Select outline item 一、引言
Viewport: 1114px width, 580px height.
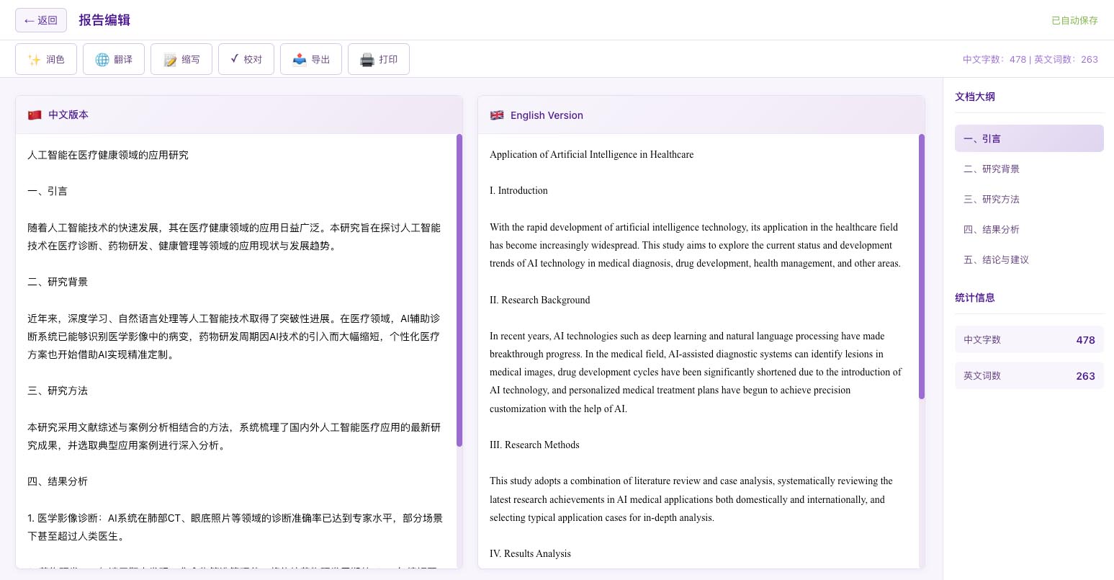1029,138
